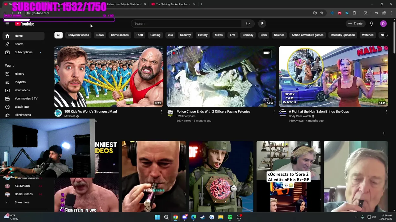The height and width of the screenshot is (222, 396).
Task: Click the YouTube logo
Action: click(24, 24)
